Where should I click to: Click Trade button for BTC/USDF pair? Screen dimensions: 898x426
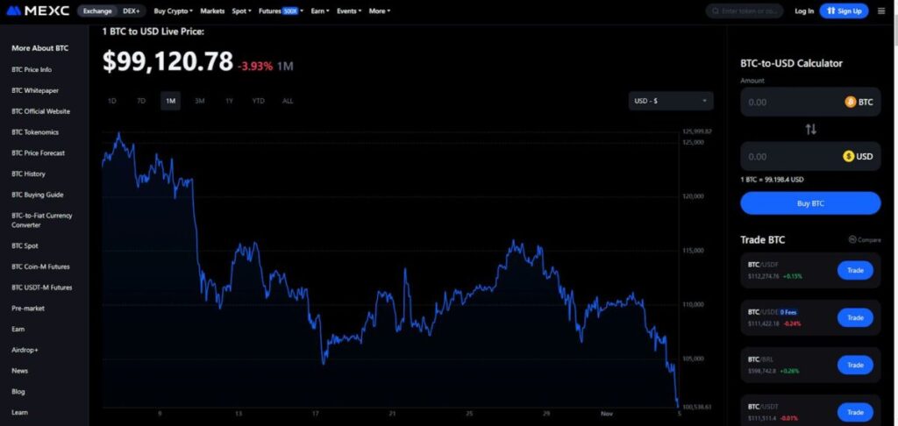tap(855, 270)
